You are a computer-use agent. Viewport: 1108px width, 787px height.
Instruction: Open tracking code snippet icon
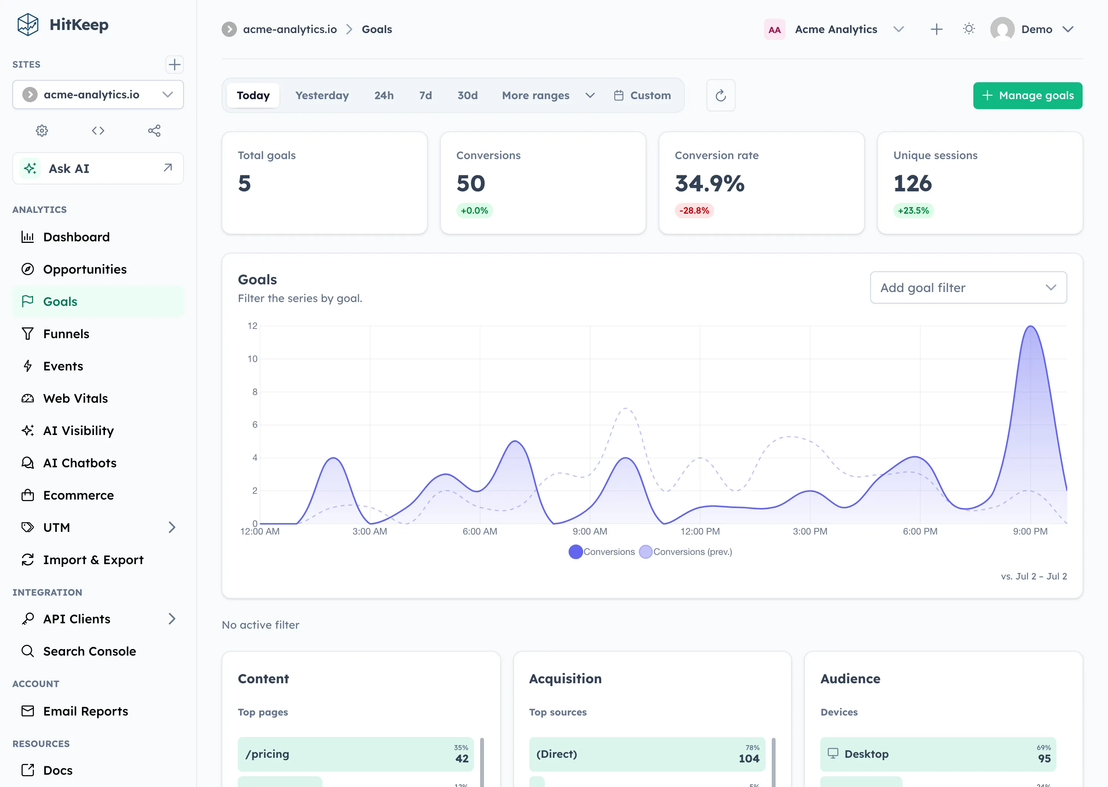click(98, 130)
